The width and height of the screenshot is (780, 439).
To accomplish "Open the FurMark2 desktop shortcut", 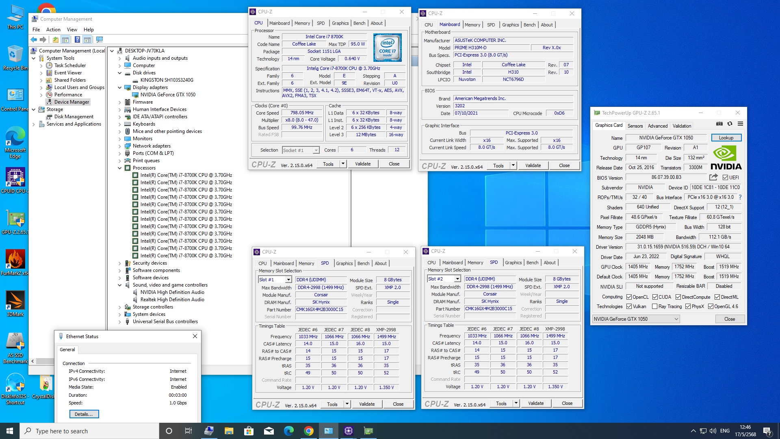I will [x=15, y=263].
